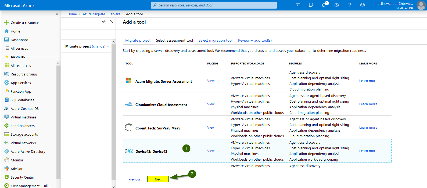Click All services list icon

7,48
